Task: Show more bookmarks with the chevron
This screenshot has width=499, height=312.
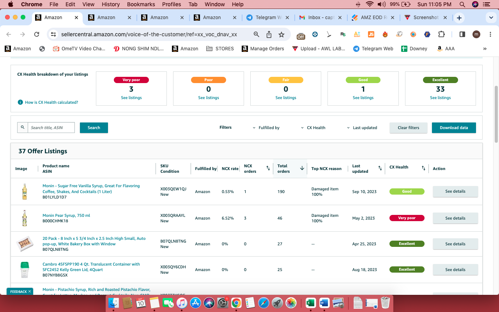Action: point(485,49)
